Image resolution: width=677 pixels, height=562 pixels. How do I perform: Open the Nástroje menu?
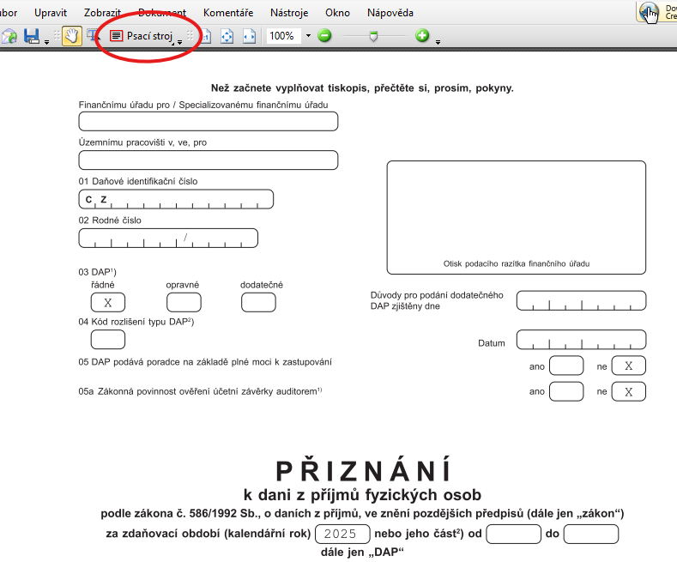[x=289, y=13]
